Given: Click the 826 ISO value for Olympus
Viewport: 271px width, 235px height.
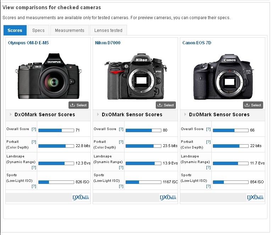Looking at the screenshot, I should pos(82,182).
